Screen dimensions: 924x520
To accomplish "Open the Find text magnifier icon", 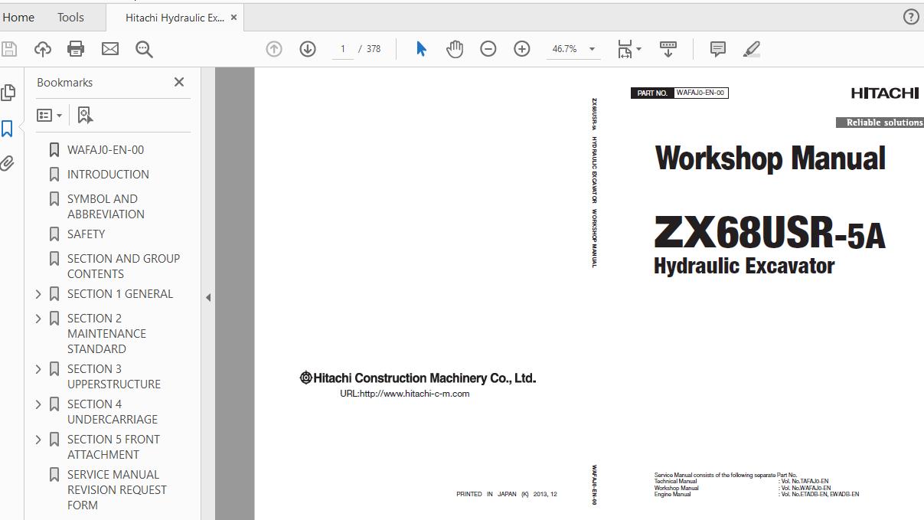I will pos(144,49).
